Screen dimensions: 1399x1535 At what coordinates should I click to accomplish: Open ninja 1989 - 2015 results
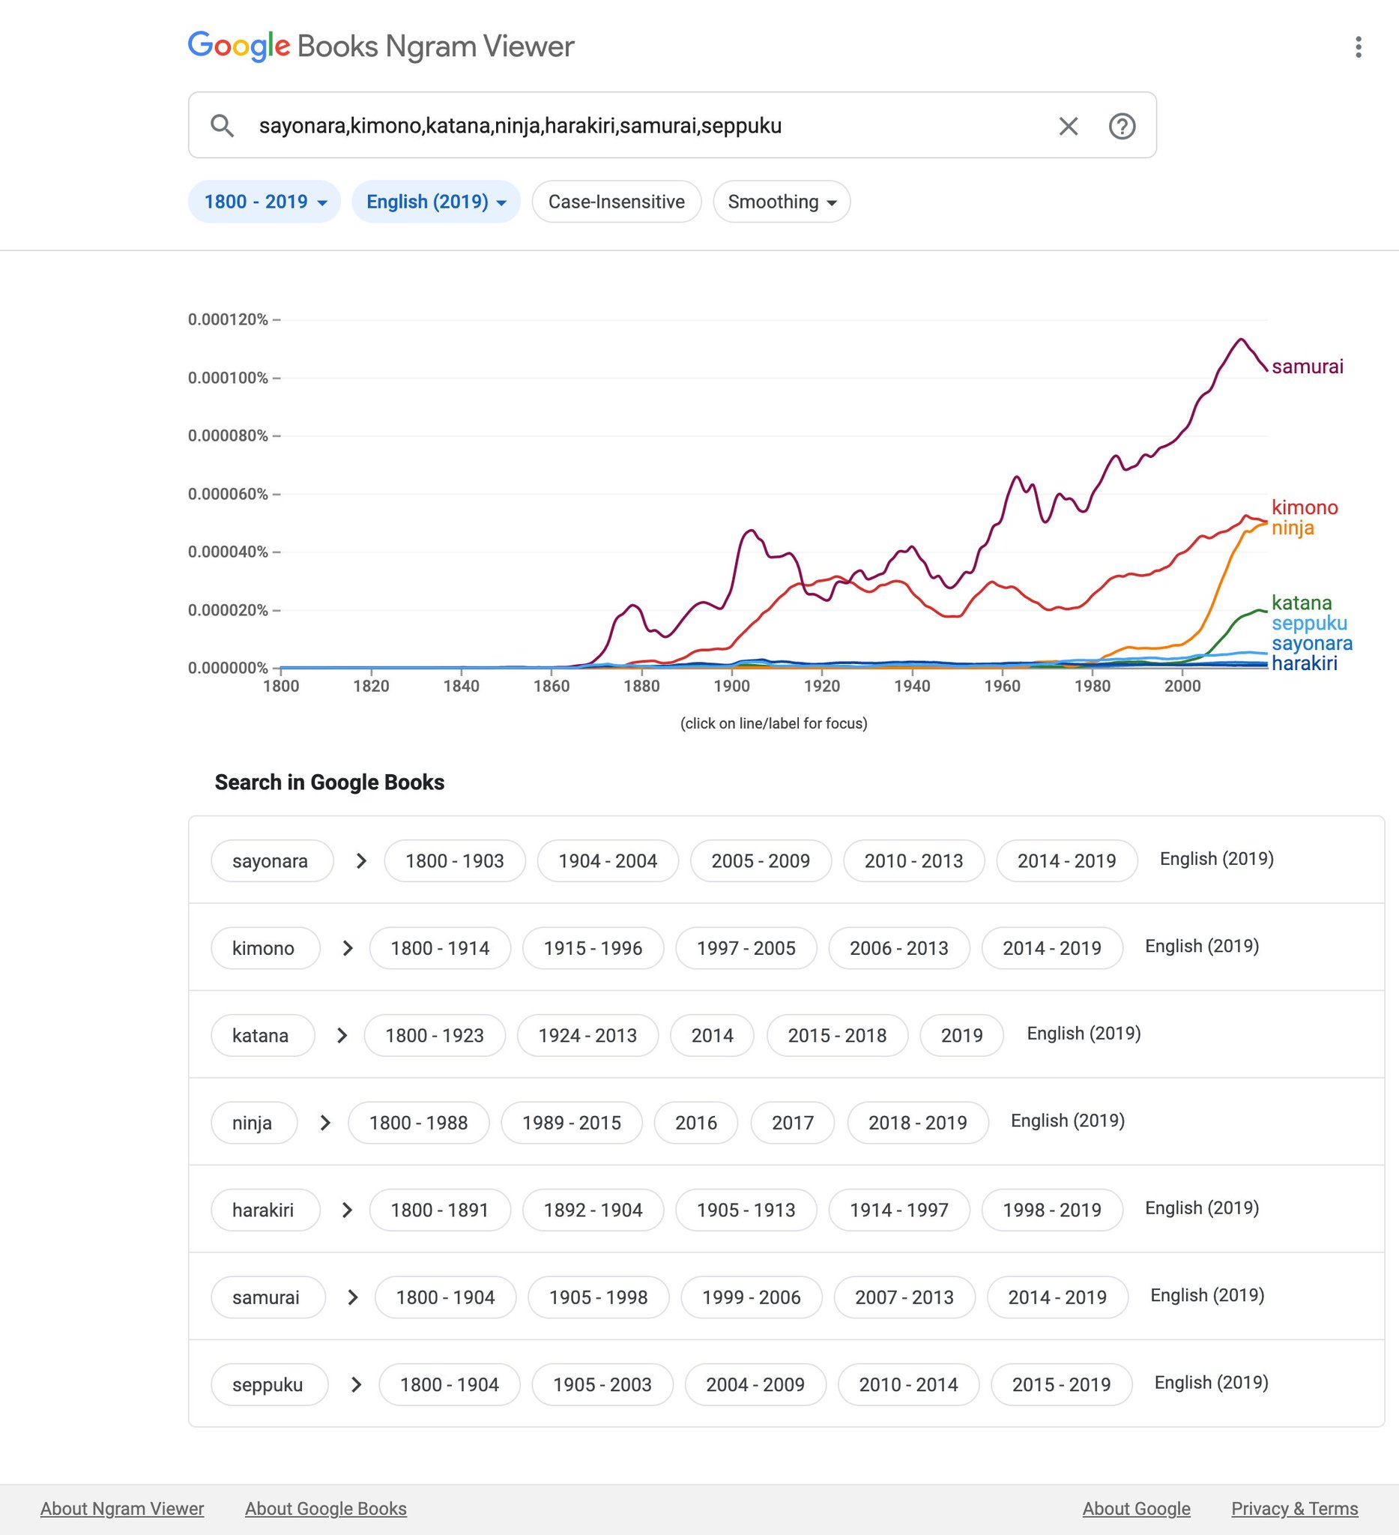coord(572,1122)
